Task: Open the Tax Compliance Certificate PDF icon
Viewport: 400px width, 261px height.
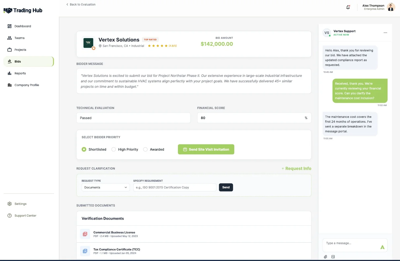Action: pyautogui.click(x=85, y=251)
